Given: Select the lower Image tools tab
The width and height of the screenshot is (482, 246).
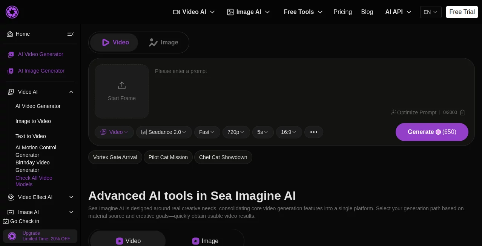Looking at the screenshot, I should (205, 240).
